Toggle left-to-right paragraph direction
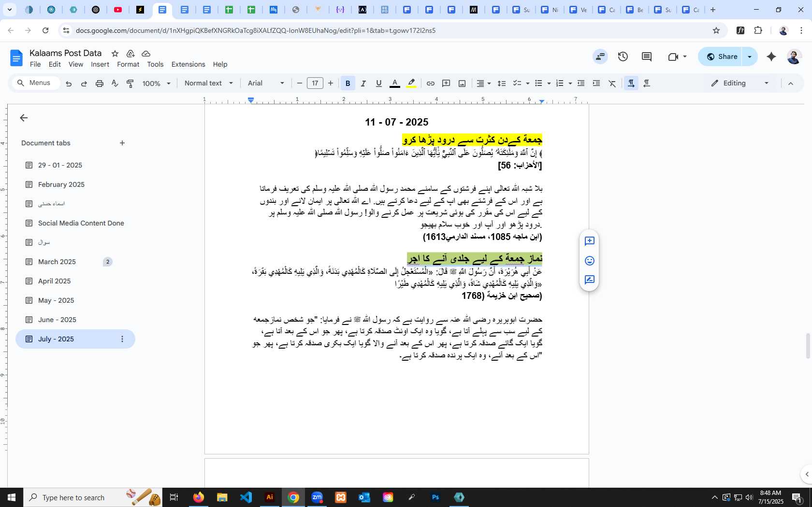This screenshot has width=812, height=507. click(x=631, y=84)
